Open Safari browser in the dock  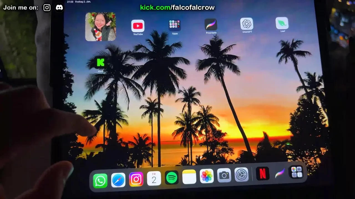pos(118,180)
